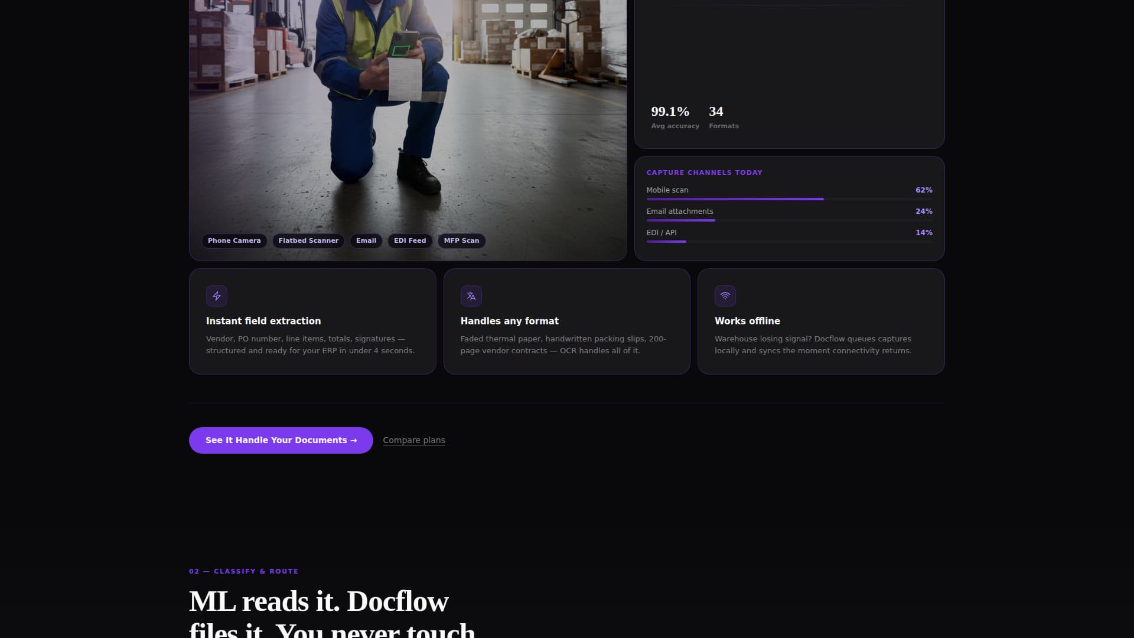Click the Email attachments progress bar

pos(790,220)
